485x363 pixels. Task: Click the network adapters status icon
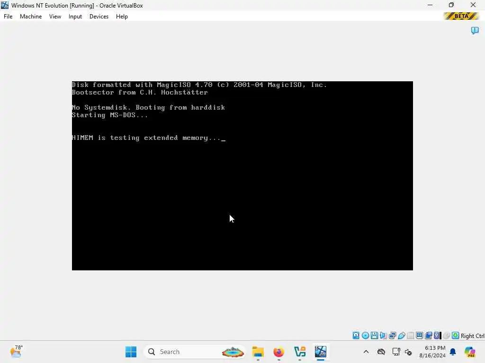(x=393, y=335)
